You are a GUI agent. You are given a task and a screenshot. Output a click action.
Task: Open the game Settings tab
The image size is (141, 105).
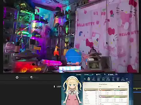(123, 79)
